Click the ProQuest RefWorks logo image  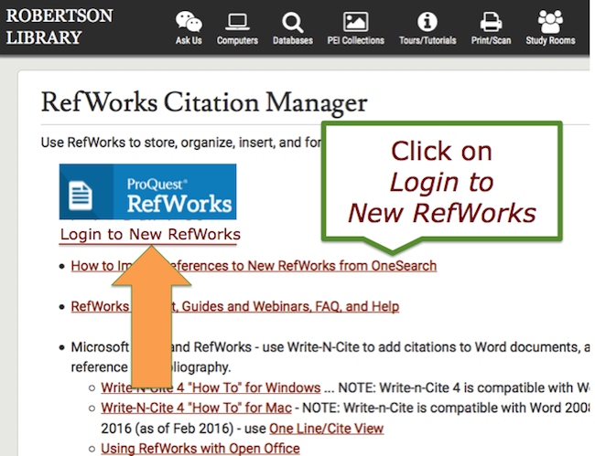click(147, 192)
